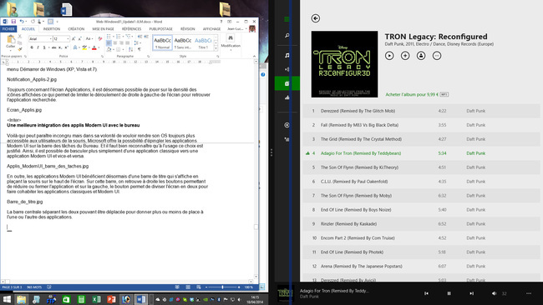Open the FICHIER tab
The height and width of the screenshot is (305, 543).
coord(8,29)
